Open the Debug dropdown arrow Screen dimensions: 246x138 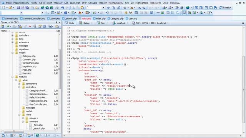(91, 23)
